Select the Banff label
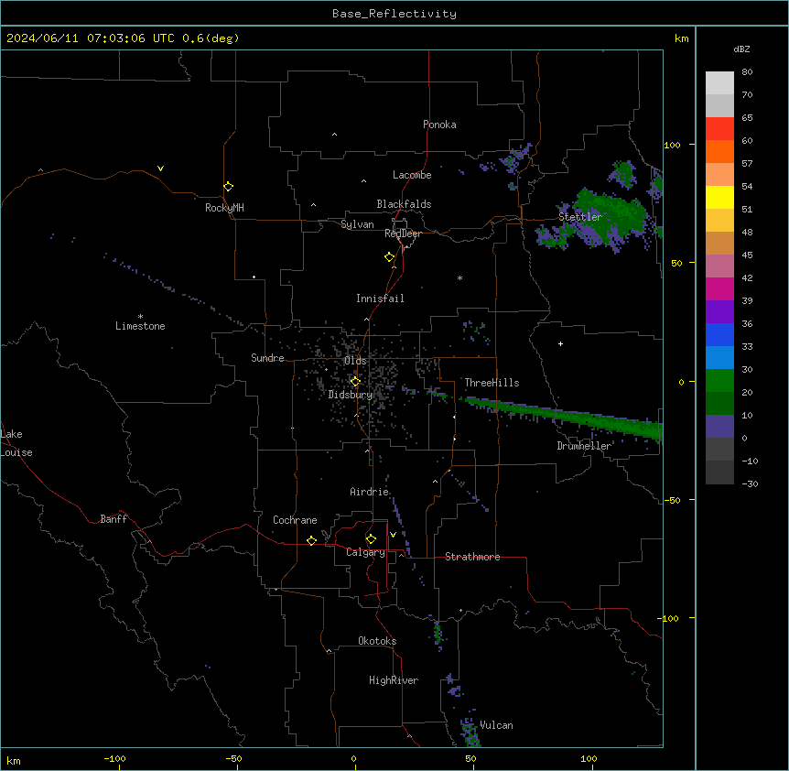This screenshot has width=789, height=771. pyautogui.click(x=113, y=519)
